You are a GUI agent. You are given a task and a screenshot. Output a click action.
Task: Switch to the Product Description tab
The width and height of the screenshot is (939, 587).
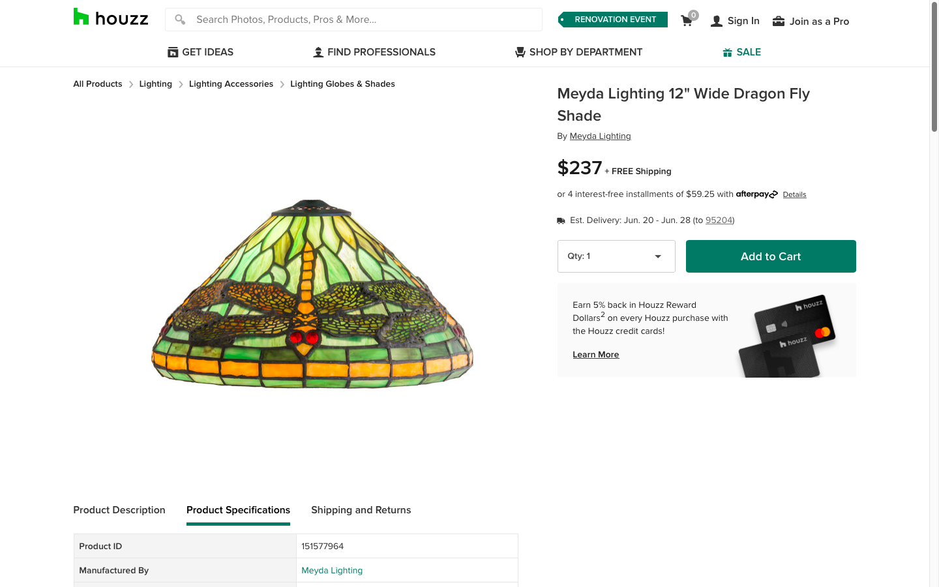click(119, 510)
